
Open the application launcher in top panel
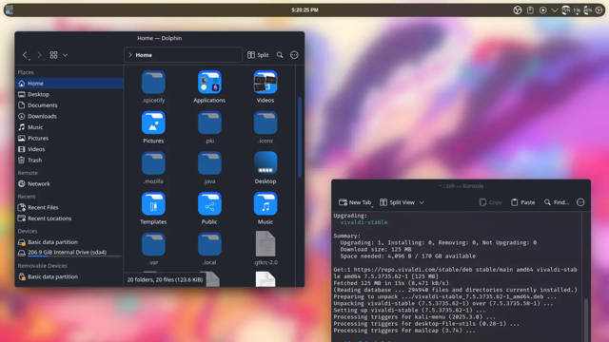[10, 10]
